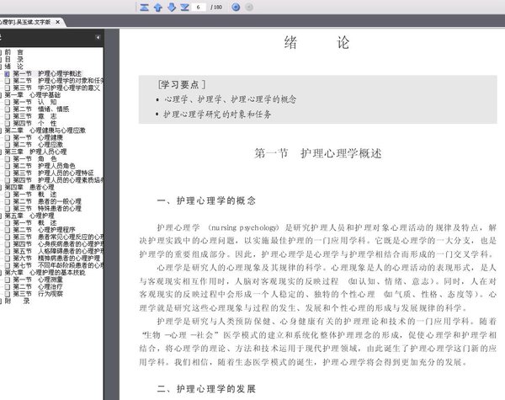Open bookmark 目 录
This screenshot has width=505, height=400.
pos(13,59)
